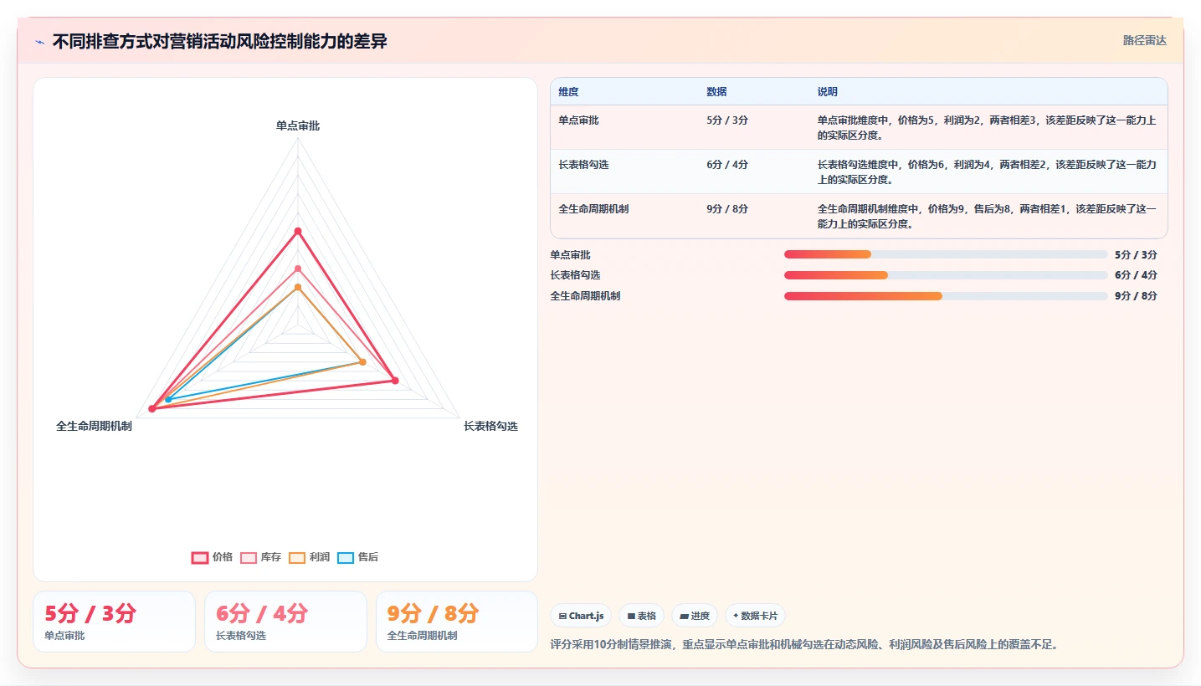1201x686 pixels.
Task: Click the 价格 data point on 单点审批 axis
Action: pos(298,231)
